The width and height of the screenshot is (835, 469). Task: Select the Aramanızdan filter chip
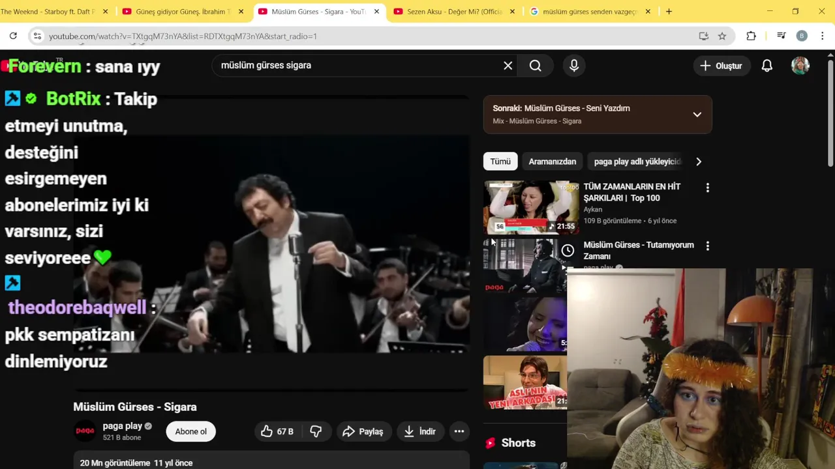tap(553, 162)
